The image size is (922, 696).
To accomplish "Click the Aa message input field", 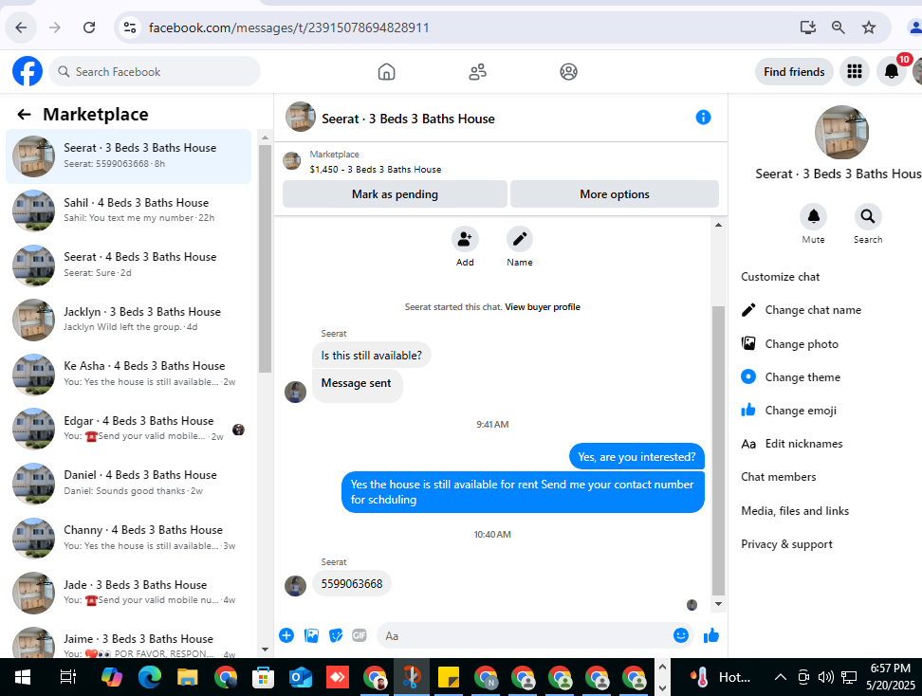I will (x=524, y=636).
